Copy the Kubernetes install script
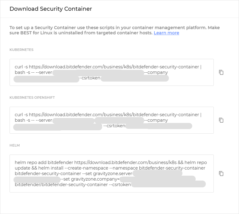The image size is (239, 214). [x=221, y=72]
